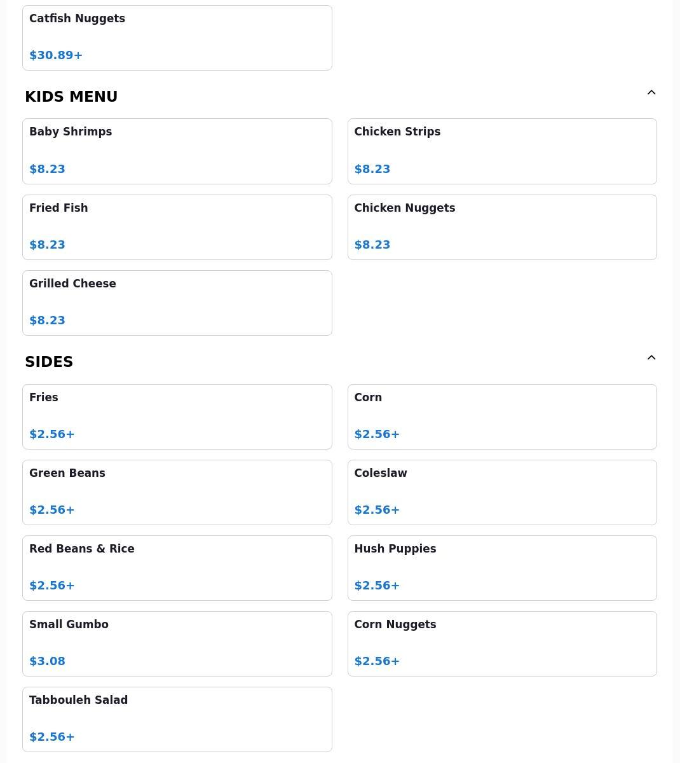Open the Grilled Cheese kids item
The image size is (680, 763).
[x=177, y=303]
